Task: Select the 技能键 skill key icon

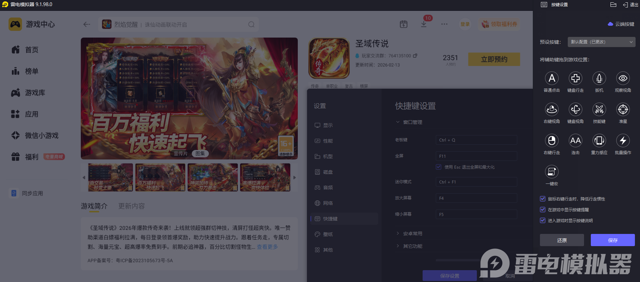Action: (x=599, y=109)
